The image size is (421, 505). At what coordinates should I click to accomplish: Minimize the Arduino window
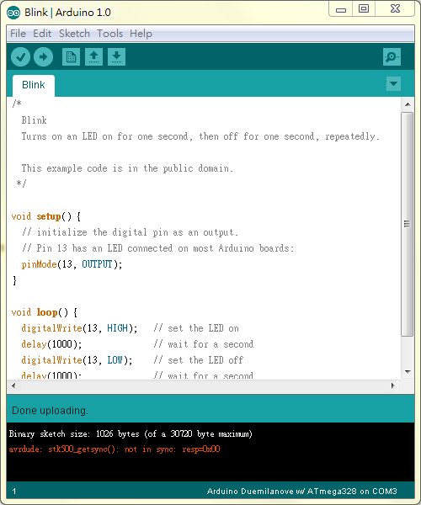pos(341,9)
